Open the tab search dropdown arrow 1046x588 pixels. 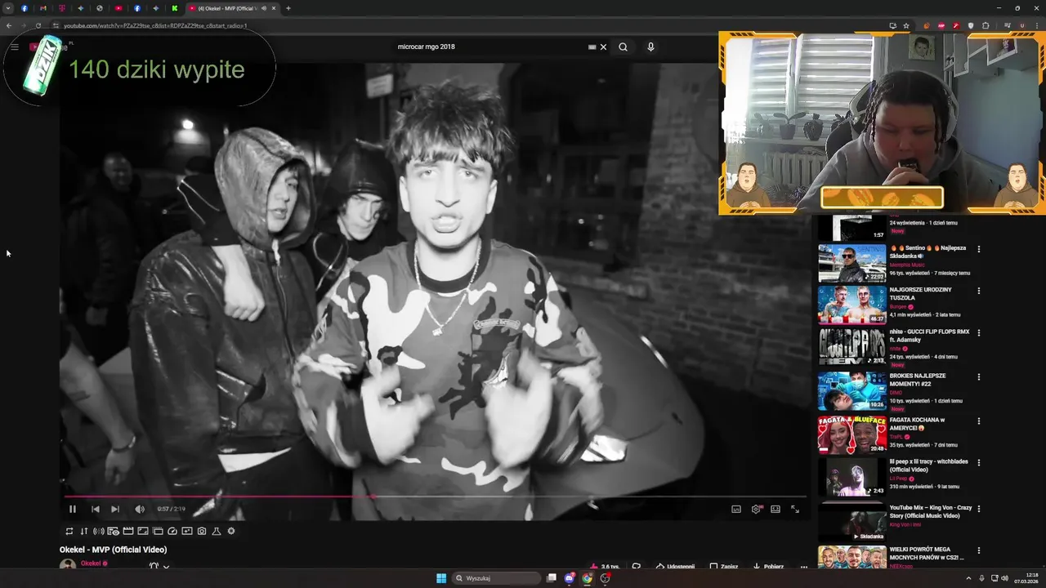point(8,8)
